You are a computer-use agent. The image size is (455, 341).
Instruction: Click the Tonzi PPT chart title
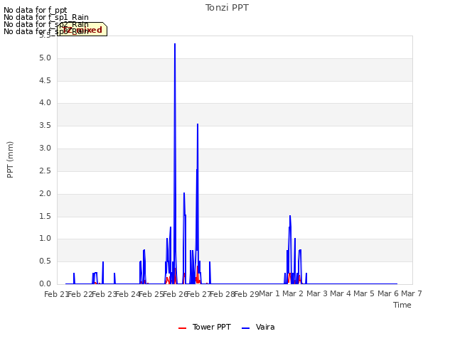point(227,8)
